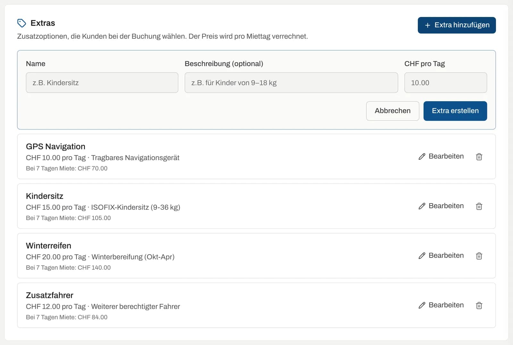Delete the Zusatzfahrer extra via trash icon
513x345 pixels.
(479, 306)
